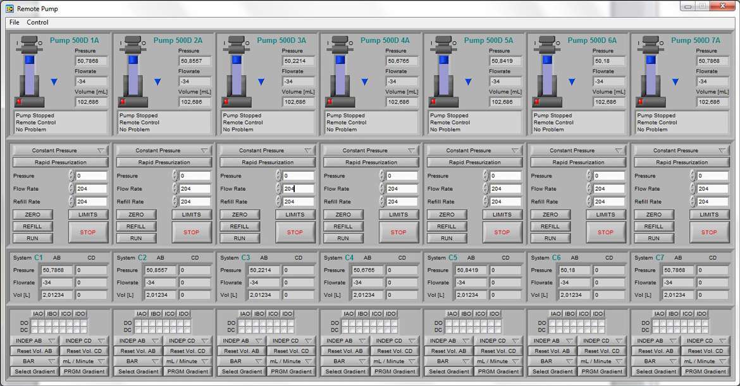Click the Pump 500D 6A syringe pump icon
740x386 pixels.
pyautogui.click(x=548, y=71)
